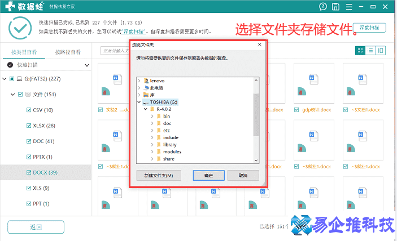Expand the bin folder node
The height and width of the screenshot is (241, 397).
point(152,117)
